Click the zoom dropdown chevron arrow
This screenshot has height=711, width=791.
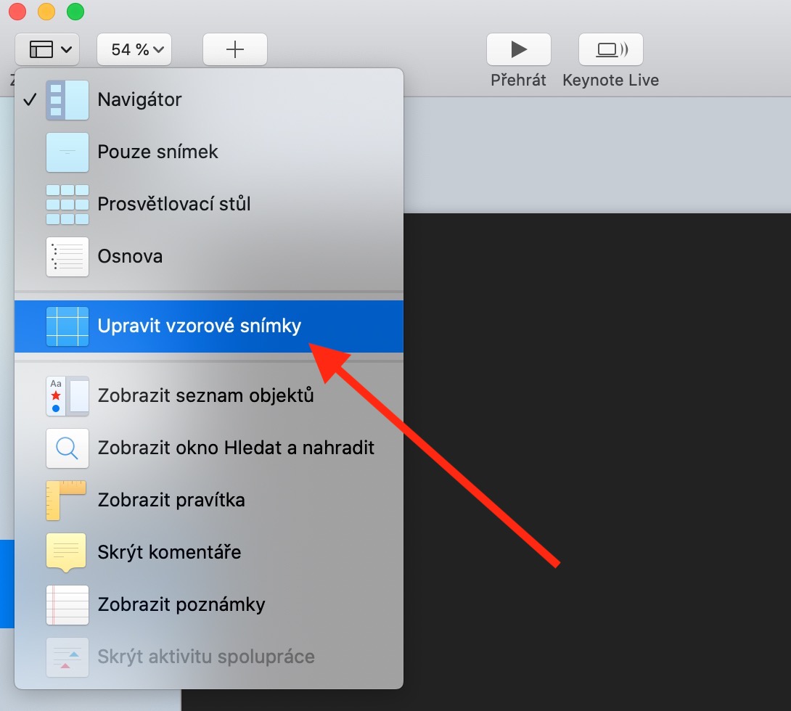click(158, 49)
